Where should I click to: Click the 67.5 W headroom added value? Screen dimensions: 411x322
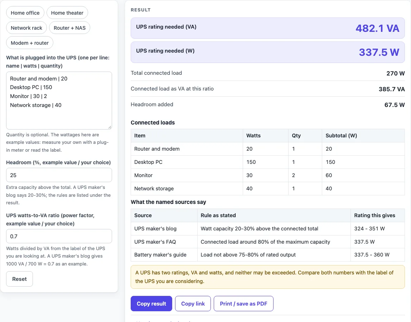(395, 105)
